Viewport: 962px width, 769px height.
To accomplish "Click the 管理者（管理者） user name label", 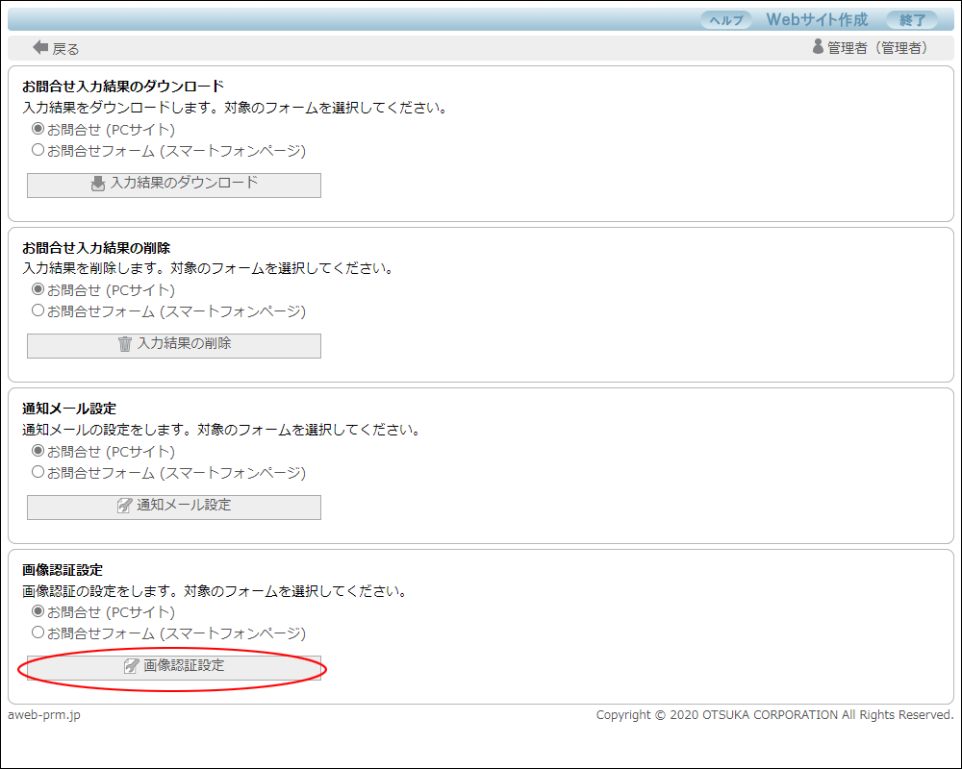I will [877, 47].
